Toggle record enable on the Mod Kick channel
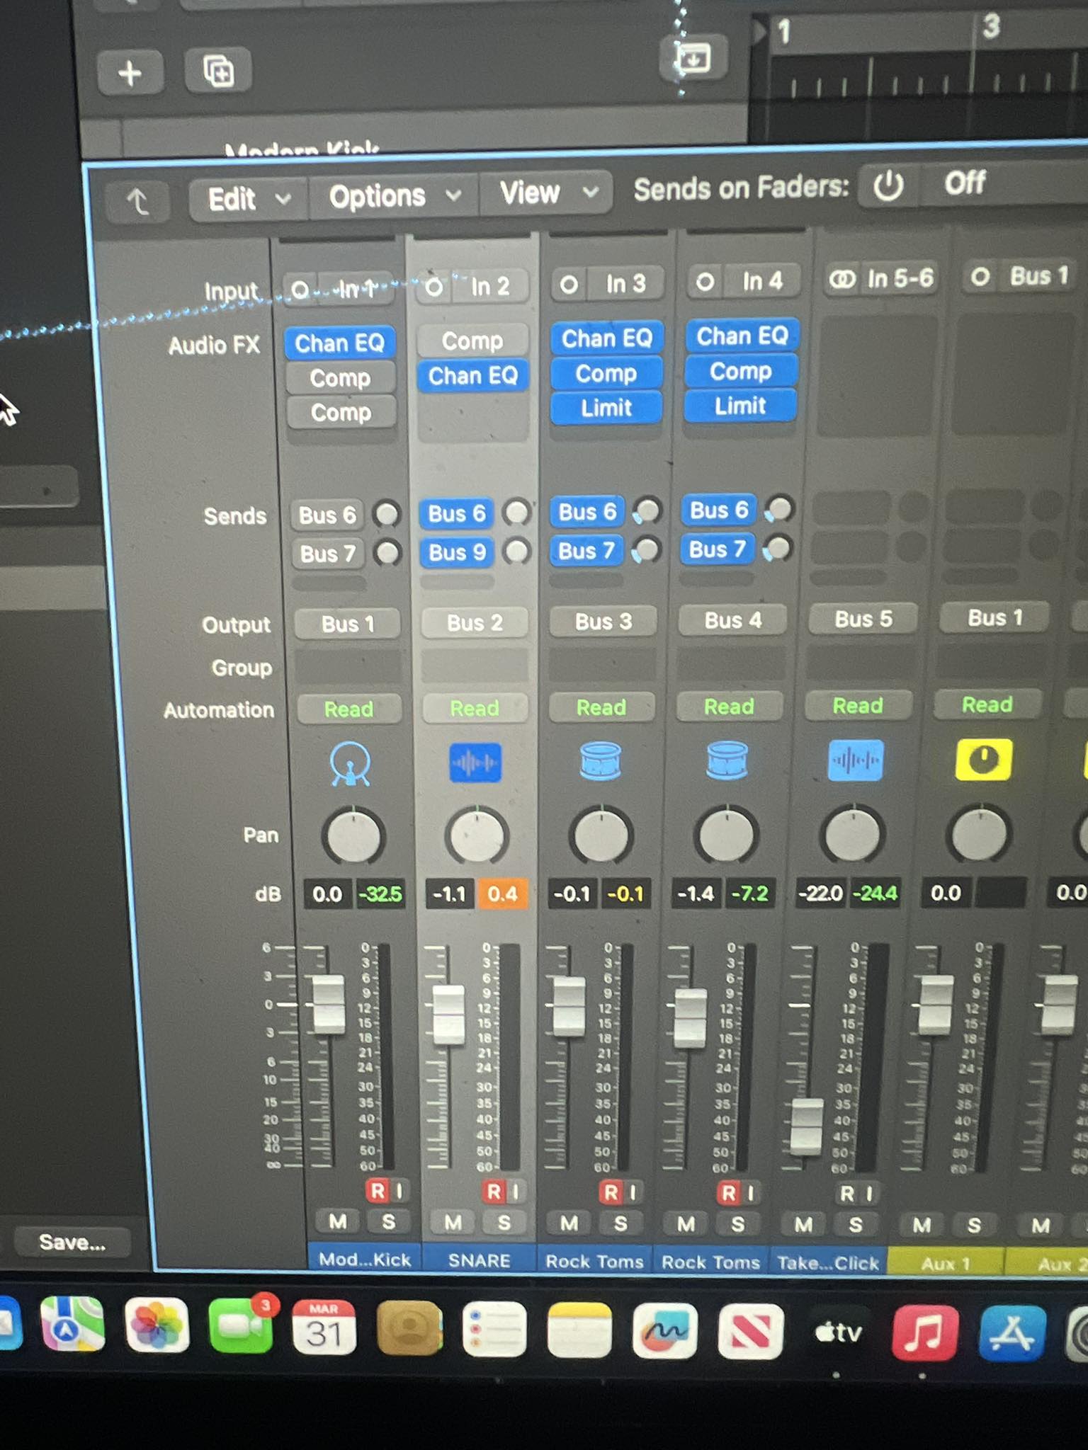This screenshot has height=1450, width=1088. pyautogui.click(x=378, y=1191)
